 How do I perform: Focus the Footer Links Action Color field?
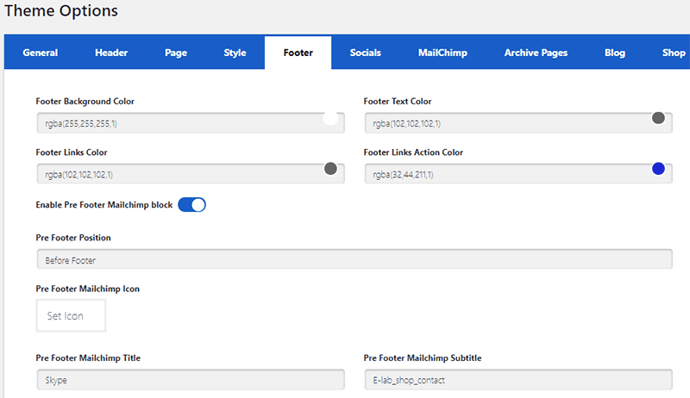pyautogui.click(x=518, y=174)
